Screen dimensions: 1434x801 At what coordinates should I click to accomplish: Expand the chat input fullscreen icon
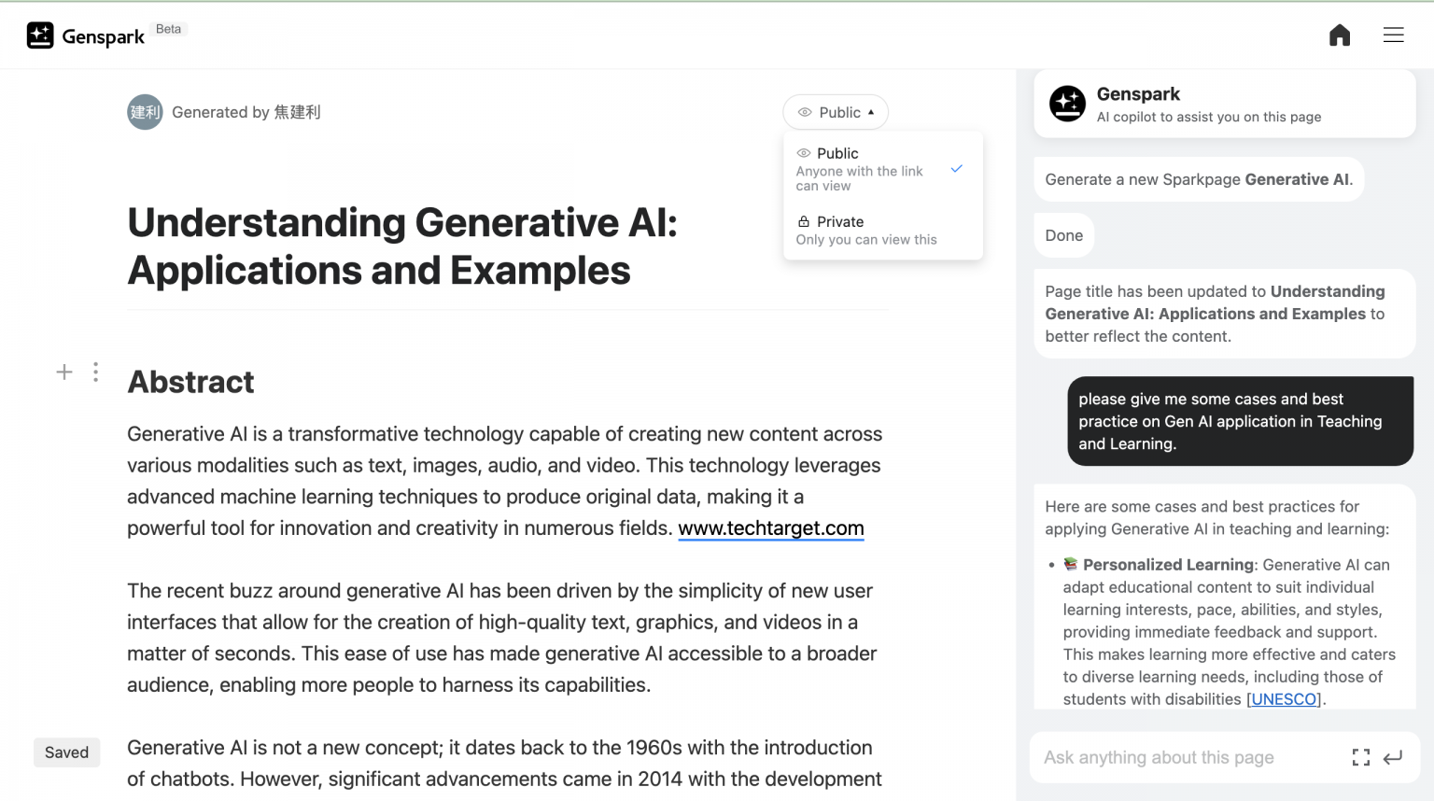tap(1361, 758)
